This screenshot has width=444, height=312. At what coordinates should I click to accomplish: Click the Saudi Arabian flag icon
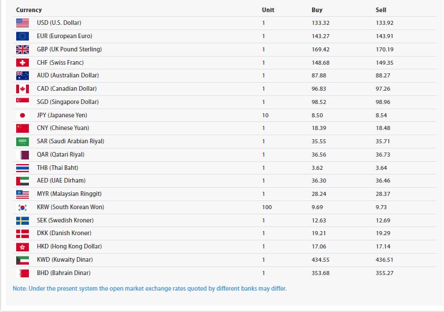[23, 142]
